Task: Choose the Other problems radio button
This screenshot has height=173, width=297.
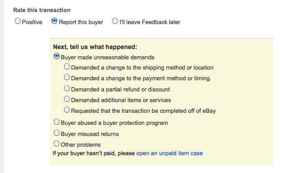Action: click(x=57, y=144)
